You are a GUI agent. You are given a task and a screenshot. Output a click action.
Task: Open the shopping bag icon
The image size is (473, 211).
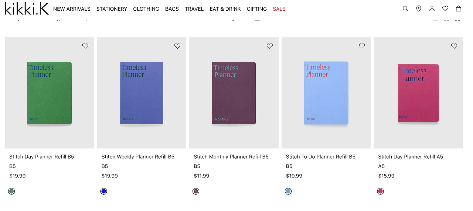pos(459,8)
